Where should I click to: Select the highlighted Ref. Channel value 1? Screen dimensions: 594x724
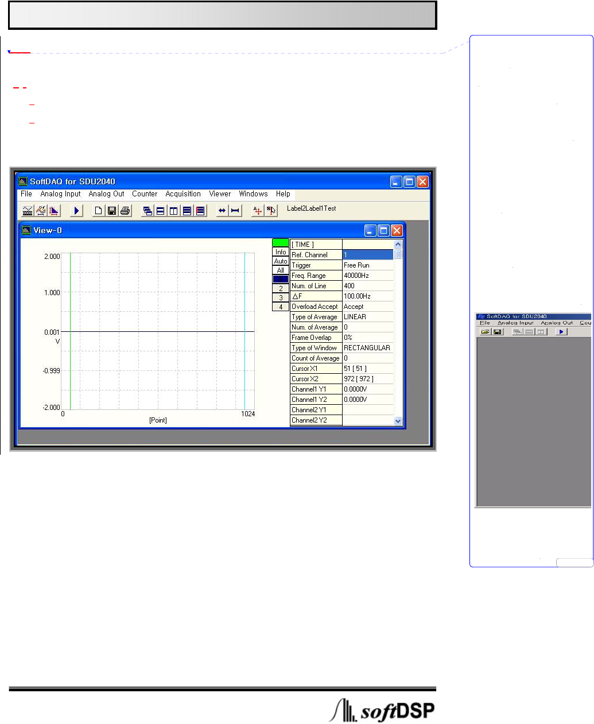click(x=368, y=254)
